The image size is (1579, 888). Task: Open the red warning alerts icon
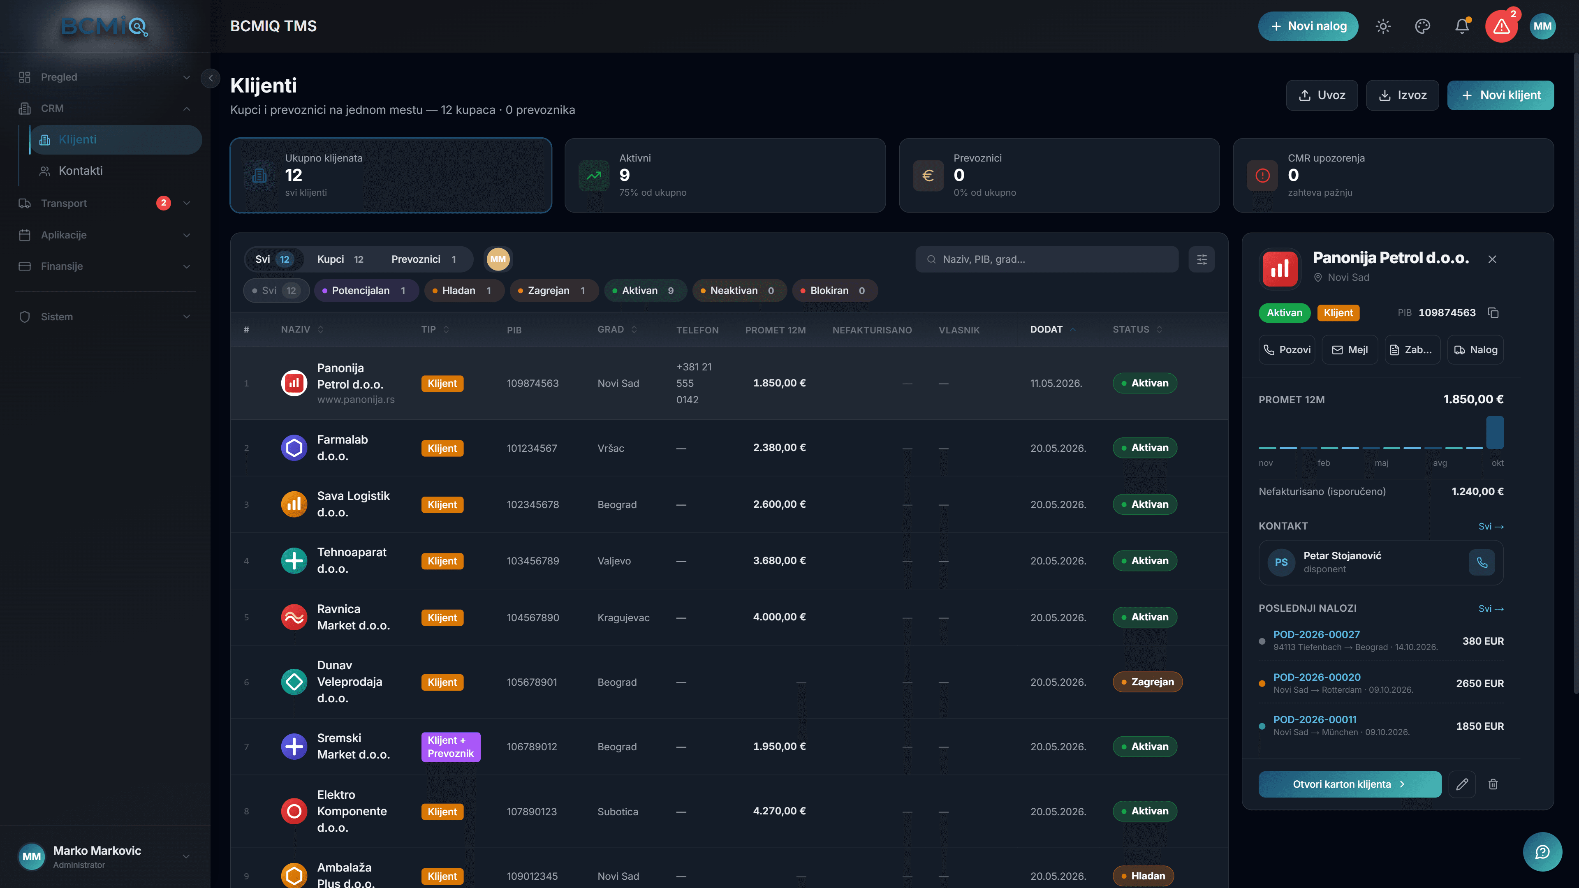[x=1501, y=26]
